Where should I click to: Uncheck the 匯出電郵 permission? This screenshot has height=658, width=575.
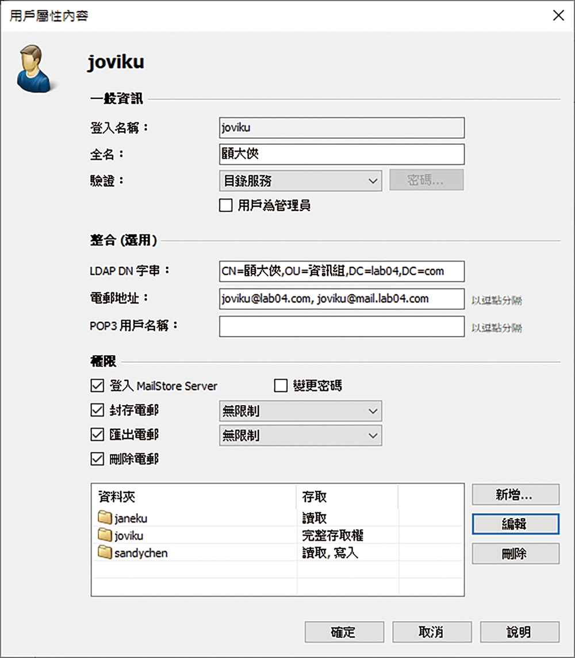click(97, 434)
